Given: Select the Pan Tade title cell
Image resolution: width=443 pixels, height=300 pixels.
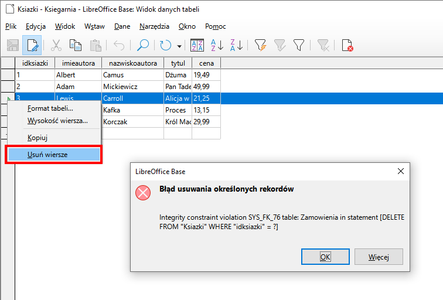Looking at the screenshot, I should (178, 87).
